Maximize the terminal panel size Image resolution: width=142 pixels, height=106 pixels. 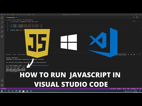point(137,54)
